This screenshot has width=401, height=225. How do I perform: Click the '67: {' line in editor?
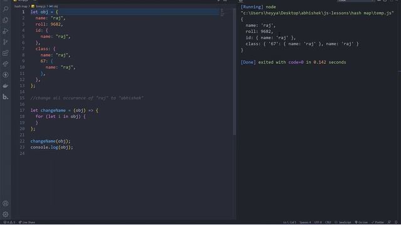pos(46,61)
